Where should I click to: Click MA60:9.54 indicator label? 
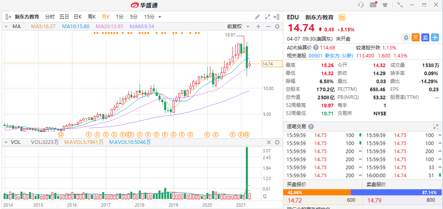point(142,27)
